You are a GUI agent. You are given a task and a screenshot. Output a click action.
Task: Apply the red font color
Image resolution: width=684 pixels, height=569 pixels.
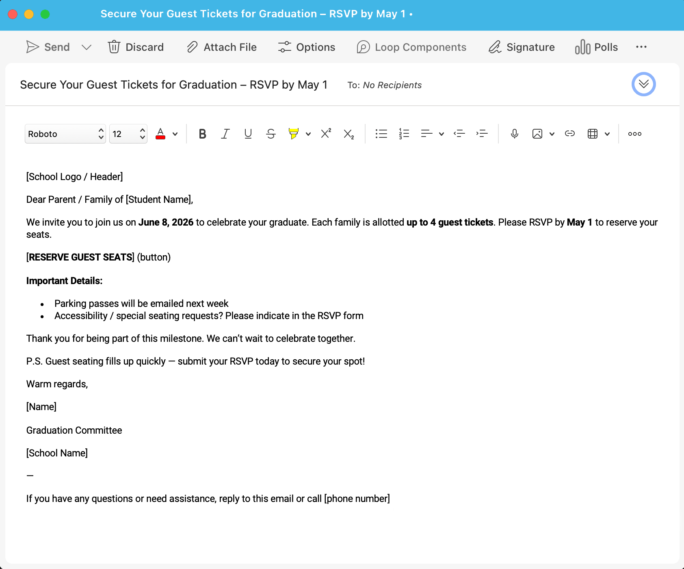tap(160, 134)
